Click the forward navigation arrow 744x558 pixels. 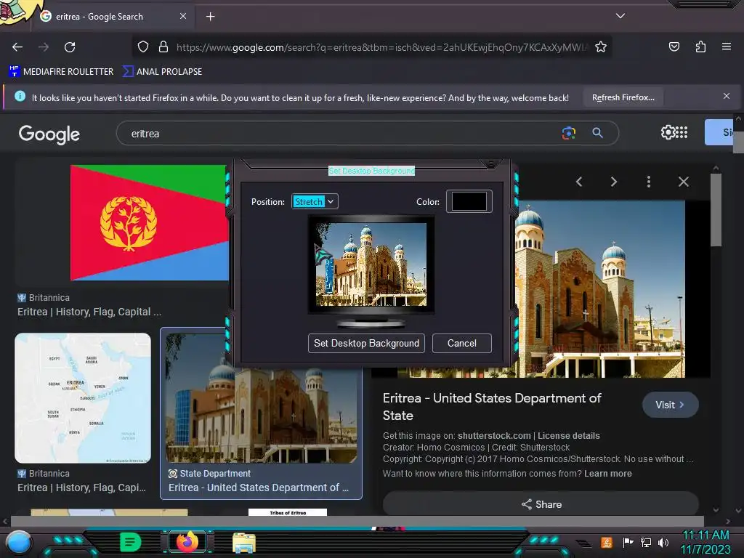44,47
